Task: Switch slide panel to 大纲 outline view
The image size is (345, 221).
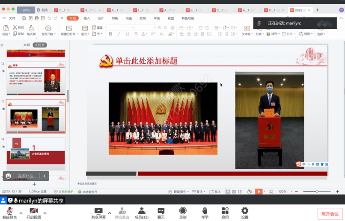Action: (27, 45)
